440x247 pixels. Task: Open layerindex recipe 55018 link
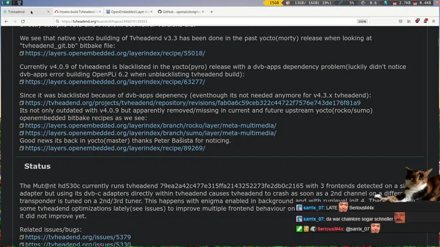coord(115,53)
